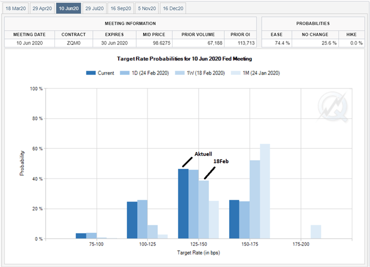Click the PROBABILITIES heading
370x267 pixels.
313,23
